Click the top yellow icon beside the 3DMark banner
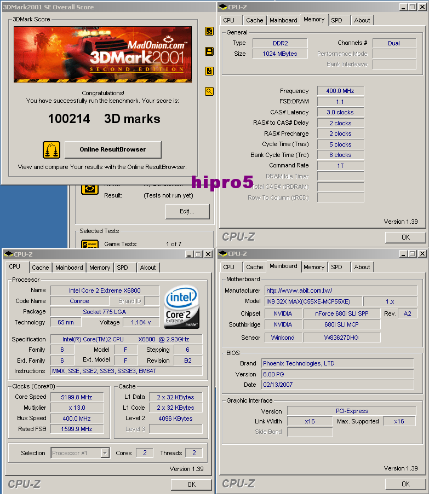Image resolution: width=429 pixels, height=494 pixels. pos(209,31)
